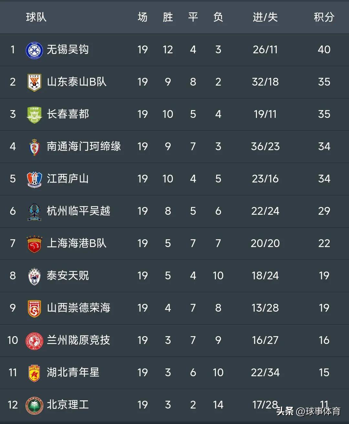
Task: Select the 进/失 goals column header
Action: (x=265, y=17)
